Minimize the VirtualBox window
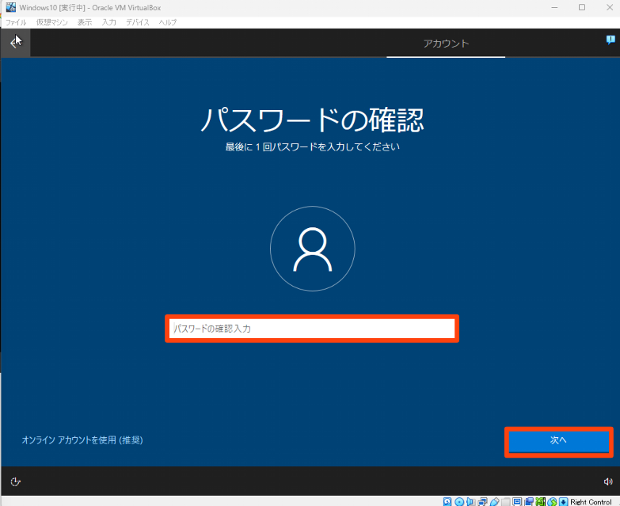 [x=555, y=7]
